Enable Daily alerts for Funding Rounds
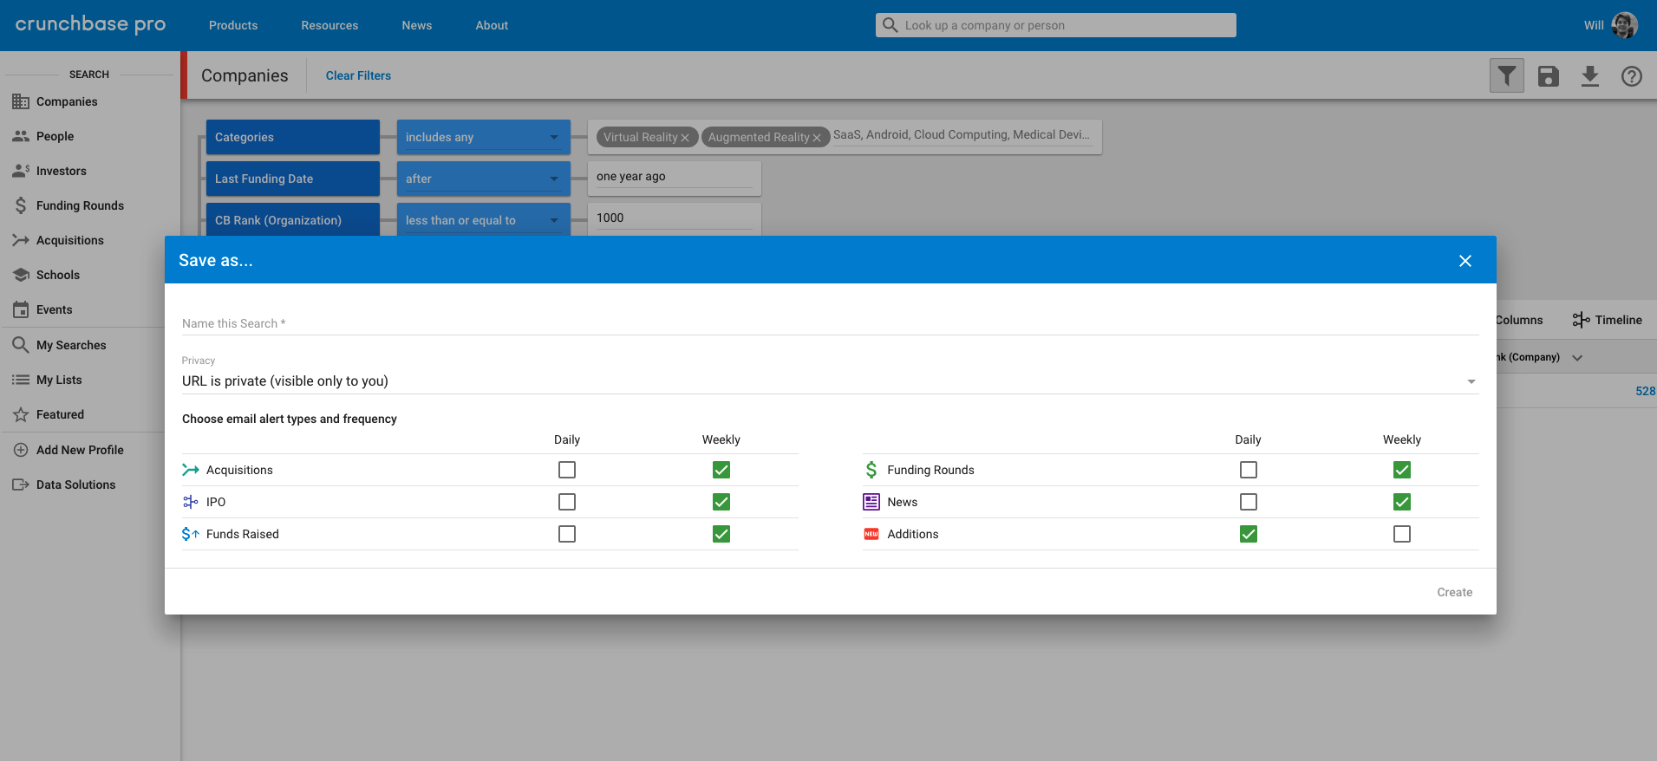The width and height of the screenshot is (1657, 761). 1249,470
